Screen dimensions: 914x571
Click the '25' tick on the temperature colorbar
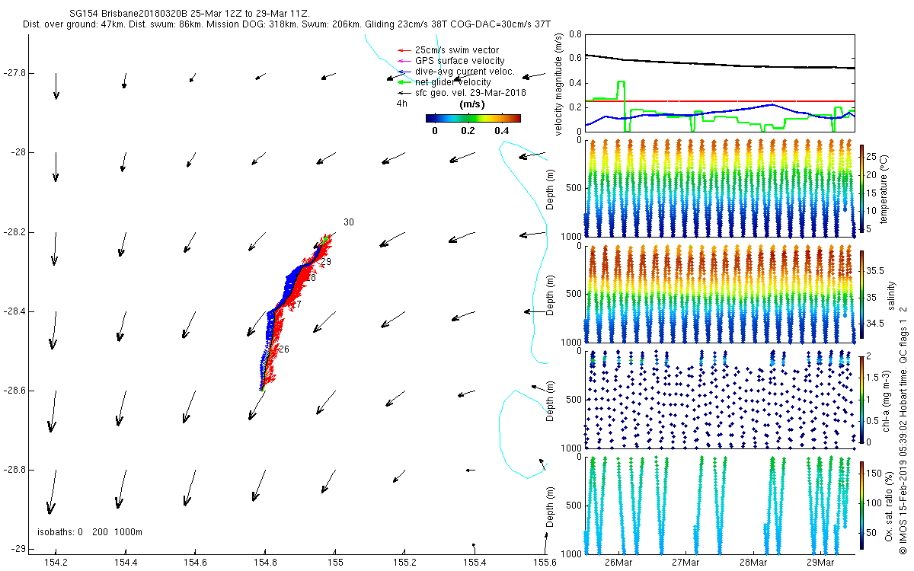[873, 157]
